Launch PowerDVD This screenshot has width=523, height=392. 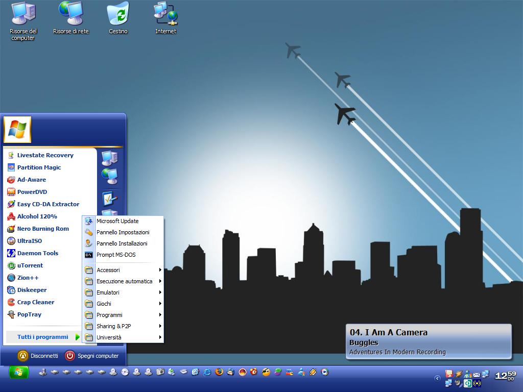click(50, 192)
